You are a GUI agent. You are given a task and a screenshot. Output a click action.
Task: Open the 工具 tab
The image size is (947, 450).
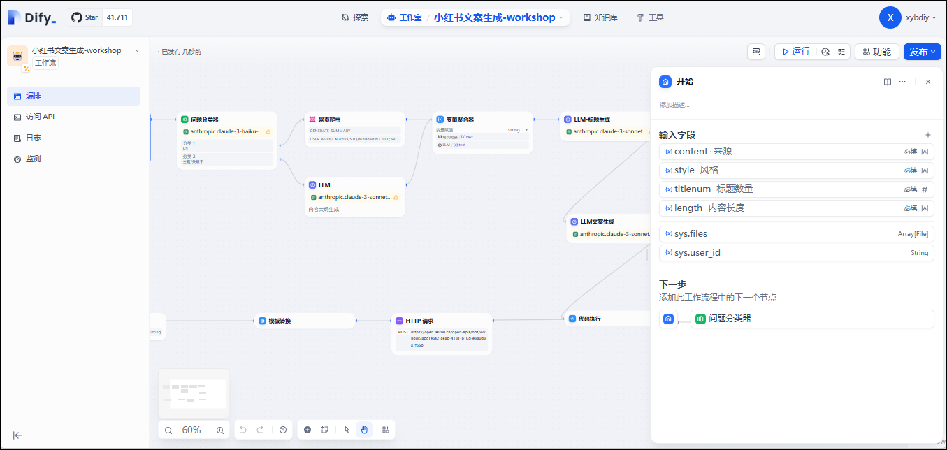click(x=650, y=17)
